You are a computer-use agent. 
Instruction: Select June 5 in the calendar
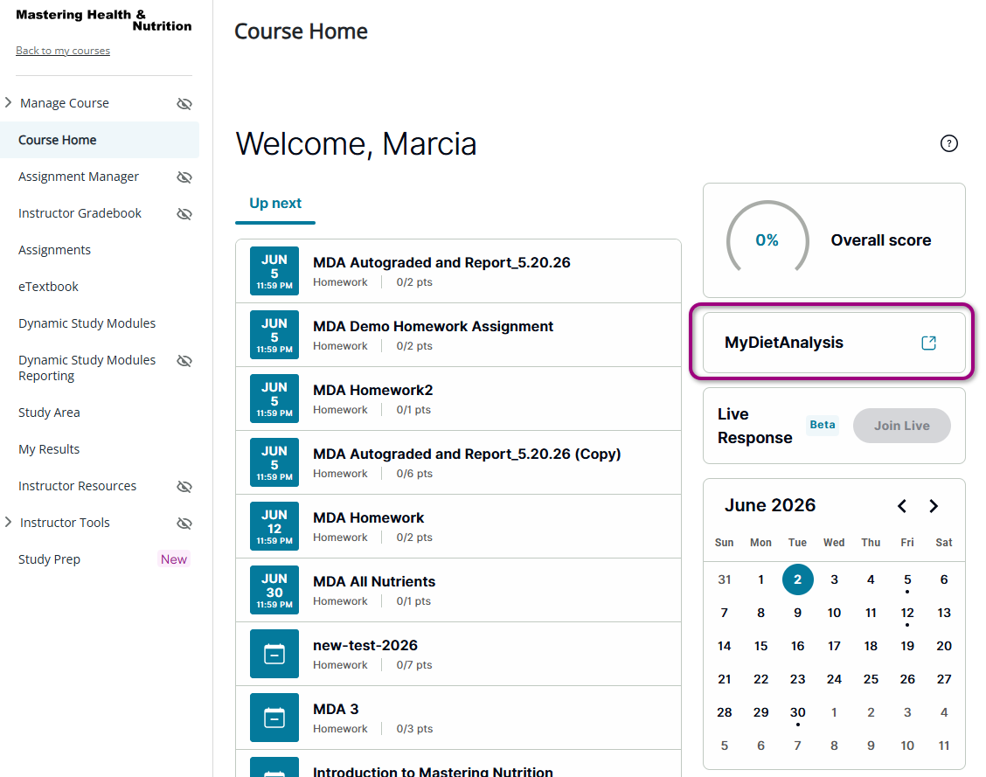907,579
